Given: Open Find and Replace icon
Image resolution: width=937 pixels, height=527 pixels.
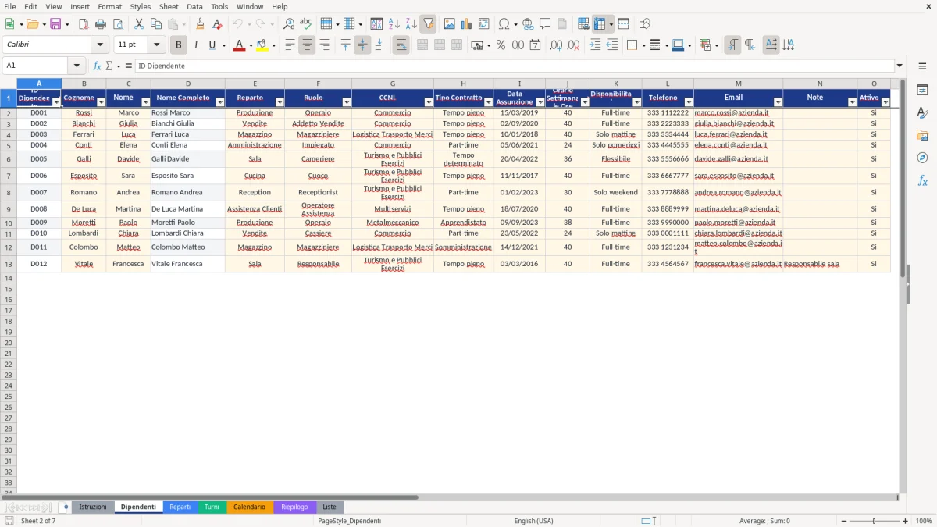Looking at the screenshot, I should tap(289, 24).
